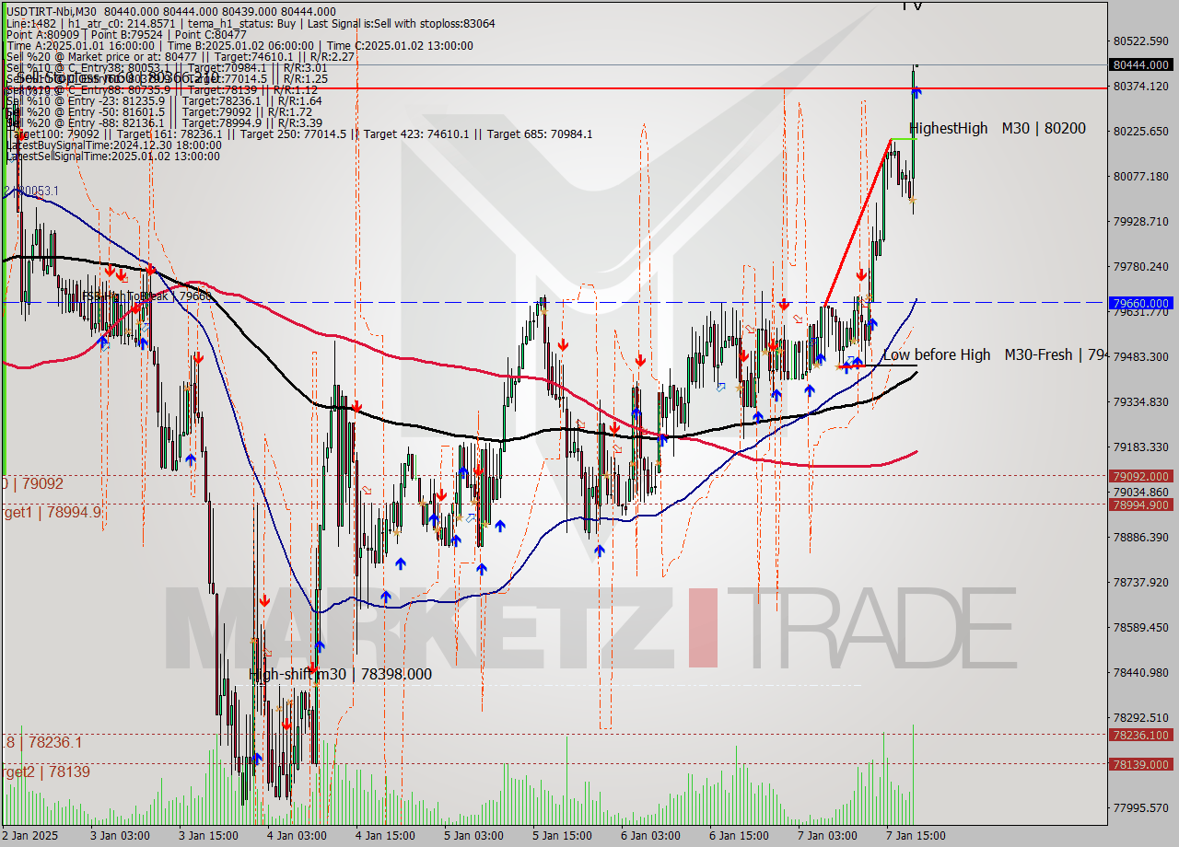The image size is (1179, 847).
Task: Click the 6 Jan 15:00 time label
Action: 739,836
